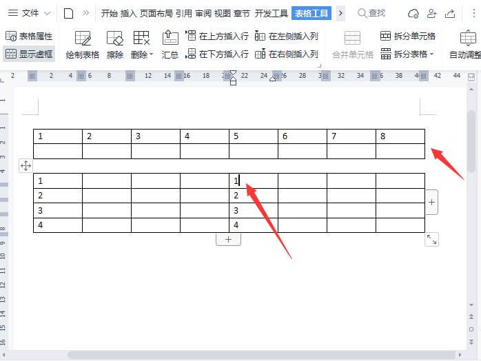Image resolution: width=481 pixels, height=361 pixels.
Task: Select the 绘制表格 draw table tool
Action: (83, 45)
